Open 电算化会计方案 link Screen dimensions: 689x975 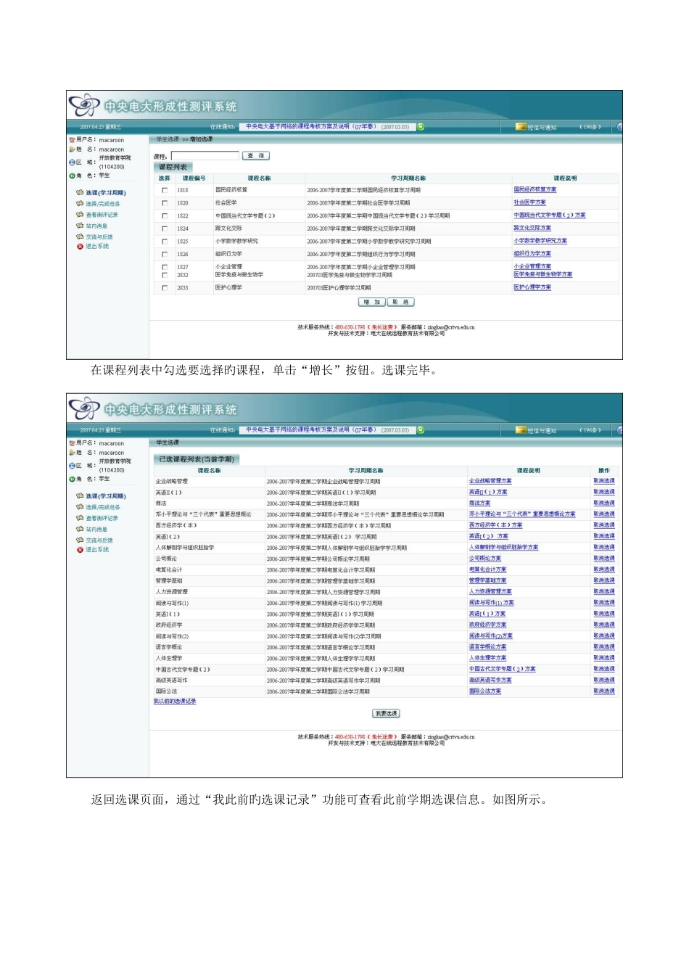pyautogui.click(x=488, y=570)
